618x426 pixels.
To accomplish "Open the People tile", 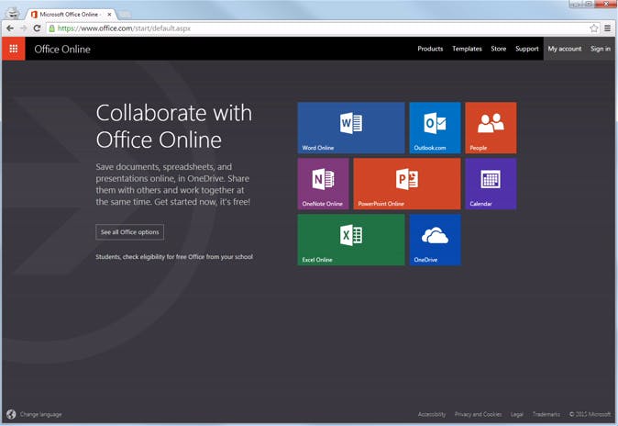I will [491, 128].
